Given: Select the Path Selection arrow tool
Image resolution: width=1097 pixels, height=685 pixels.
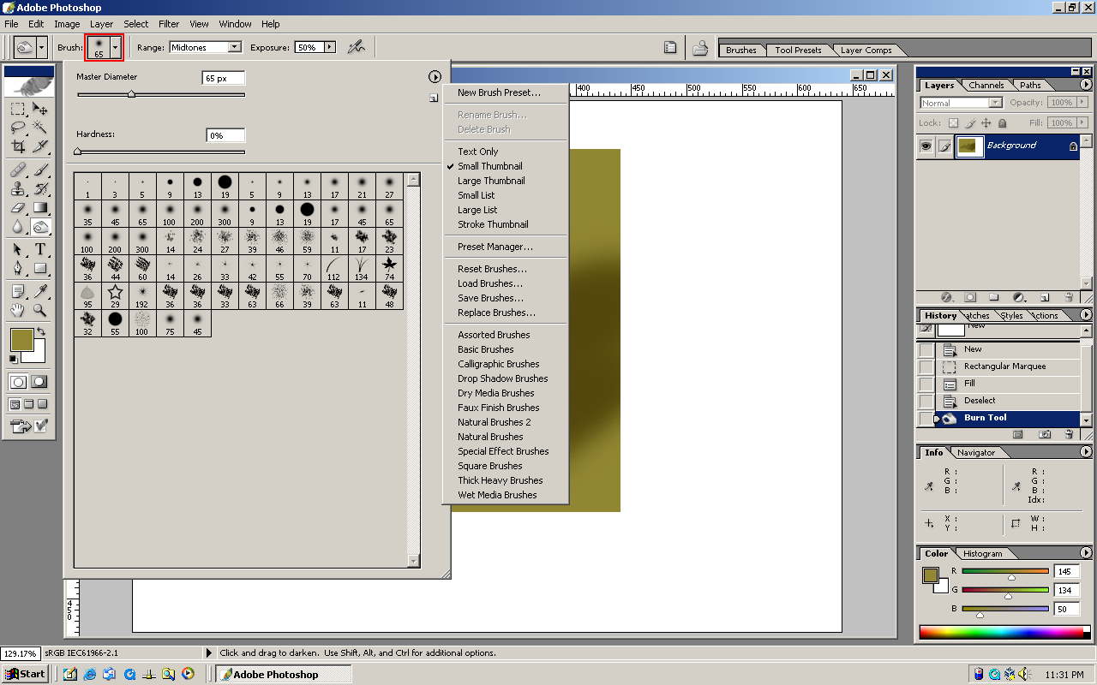Looking at the screenshot, I should 18,249.
